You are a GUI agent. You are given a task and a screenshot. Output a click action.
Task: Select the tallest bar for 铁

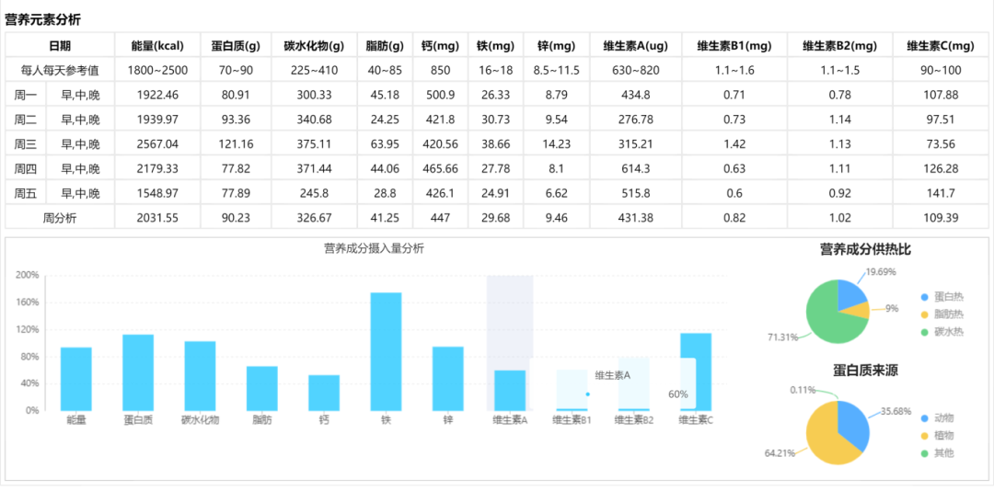(x=386, y=351)
